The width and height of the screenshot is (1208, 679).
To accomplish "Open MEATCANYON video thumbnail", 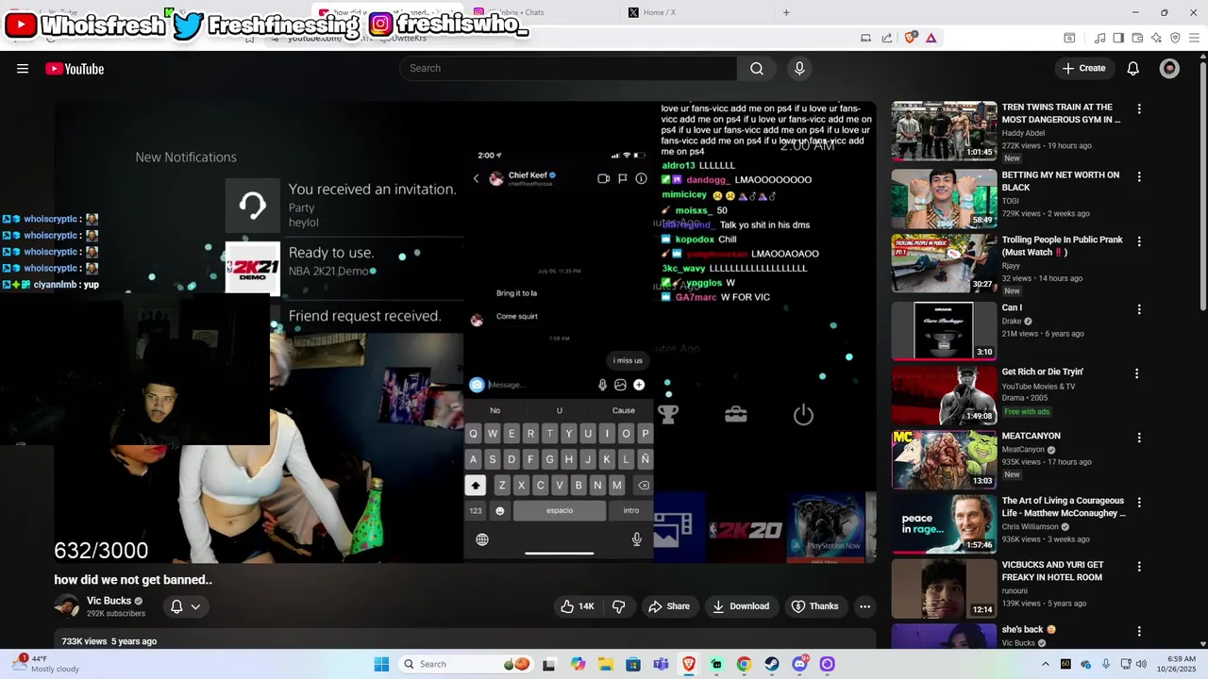I will point(944,459).
